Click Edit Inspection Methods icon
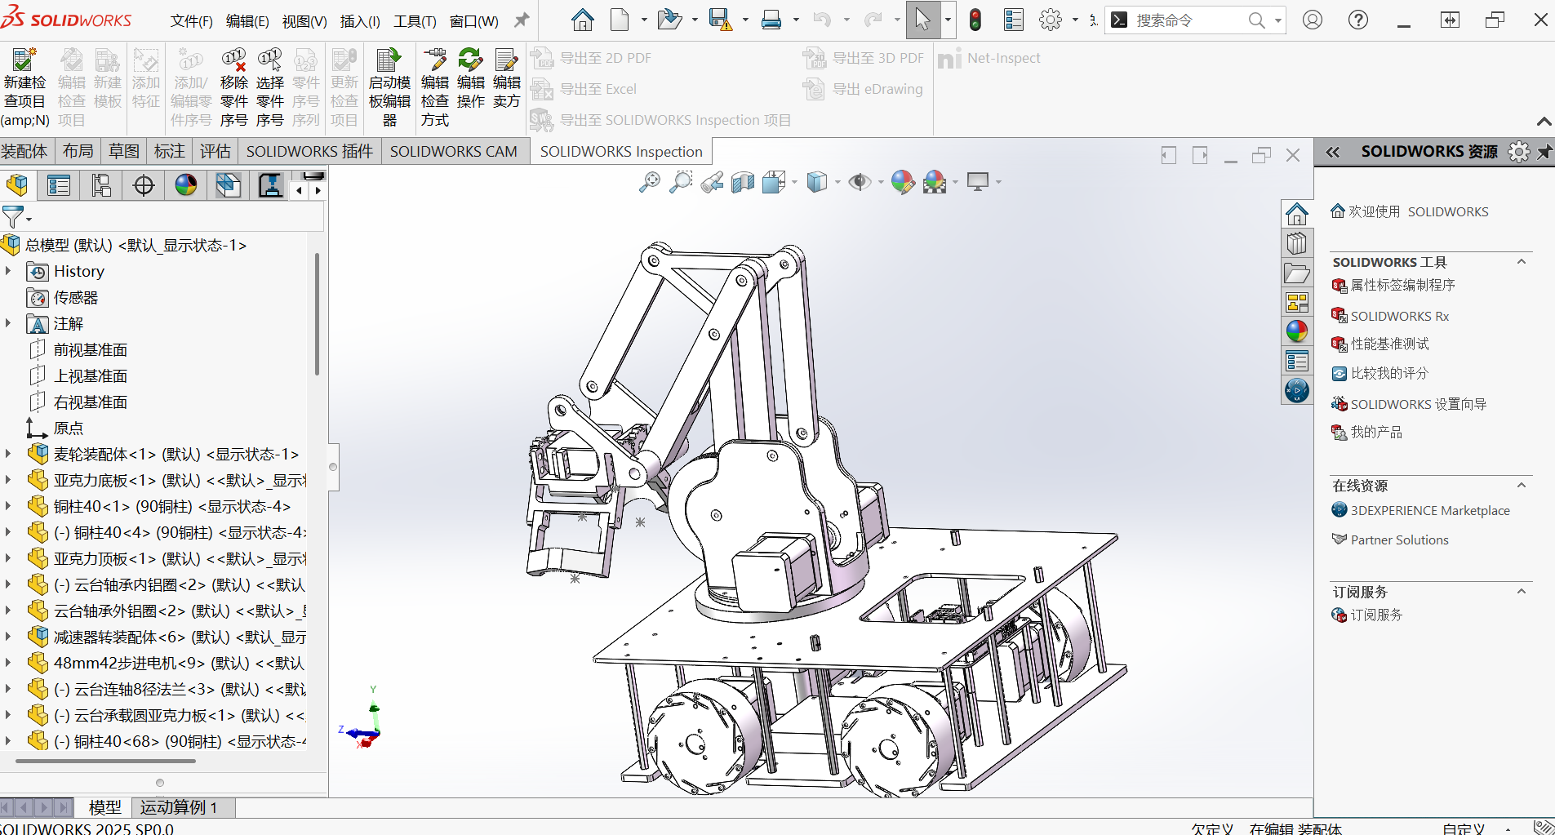The width and height of the screenshot is (1555, 835). click(435, 60)
